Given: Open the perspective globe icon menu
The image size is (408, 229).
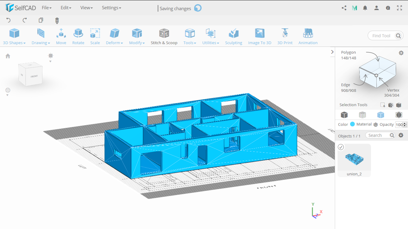Looking at the screenshot, I should [8, 90].
